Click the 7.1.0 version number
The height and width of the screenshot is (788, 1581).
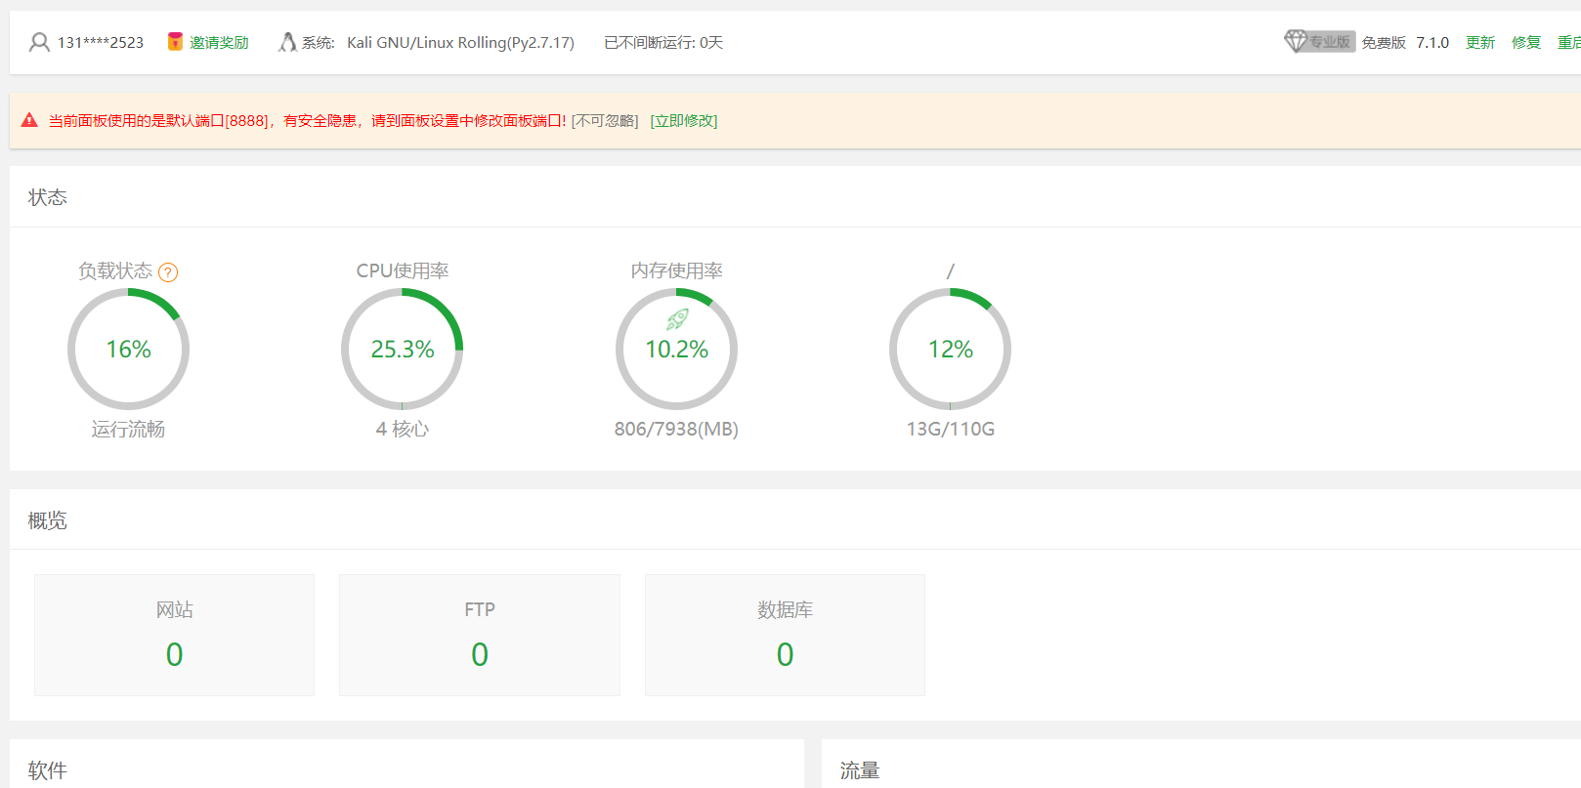(x=1432, y=43)
